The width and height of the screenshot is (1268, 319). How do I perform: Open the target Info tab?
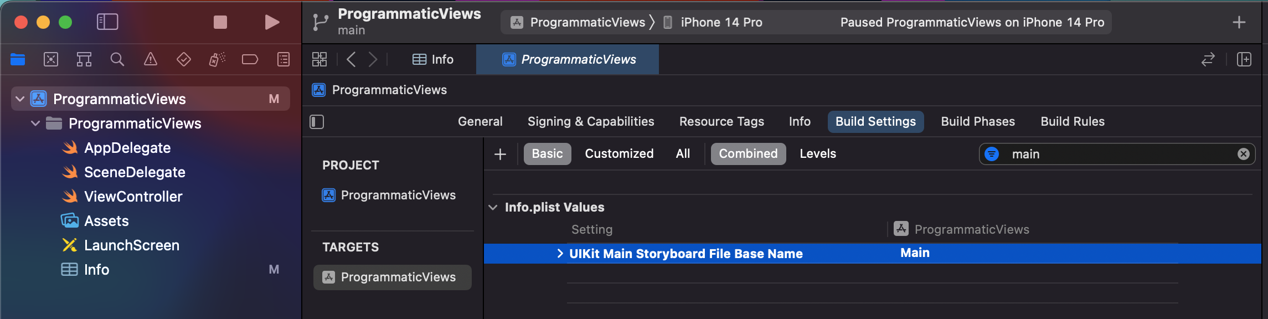point(800,122)
